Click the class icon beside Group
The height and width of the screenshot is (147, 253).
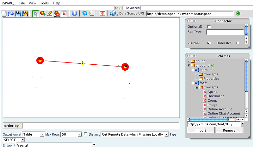(x=205, y=100)
